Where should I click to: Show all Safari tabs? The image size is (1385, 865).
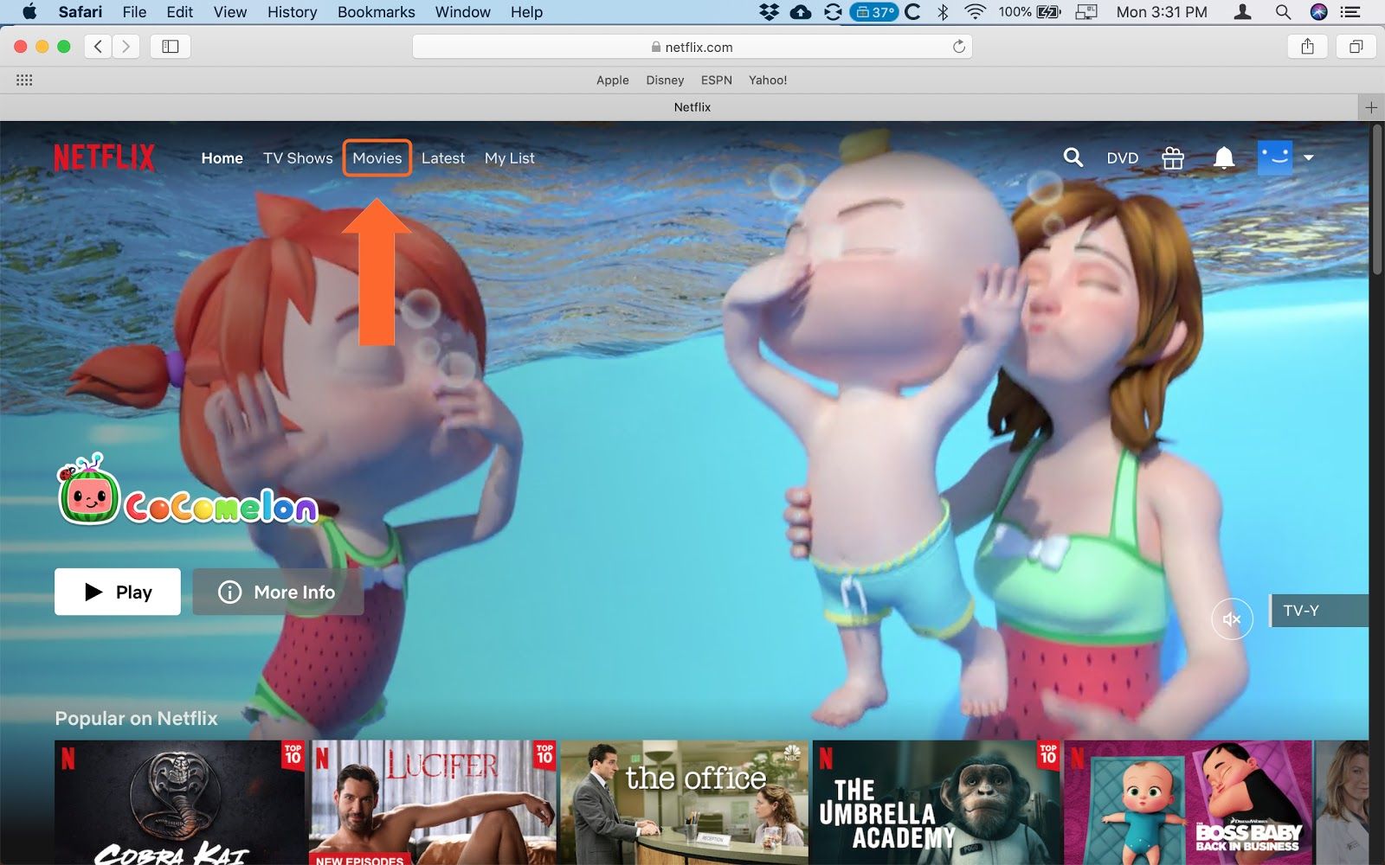pos(1356,47)
